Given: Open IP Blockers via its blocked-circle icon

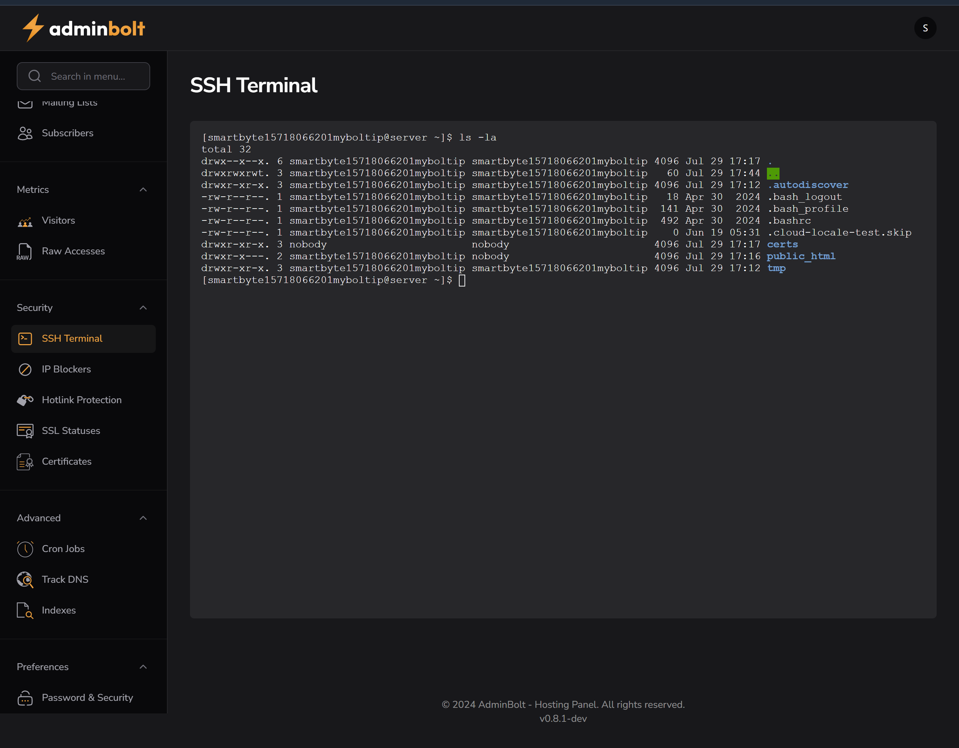Looking at the screenshot, I should pos(25,369).
